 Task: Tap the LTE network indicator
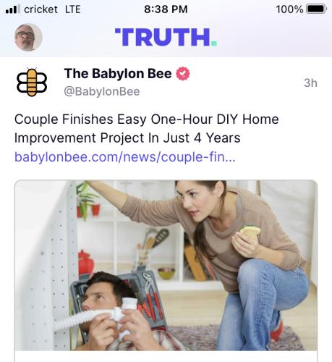click(73, 9)
